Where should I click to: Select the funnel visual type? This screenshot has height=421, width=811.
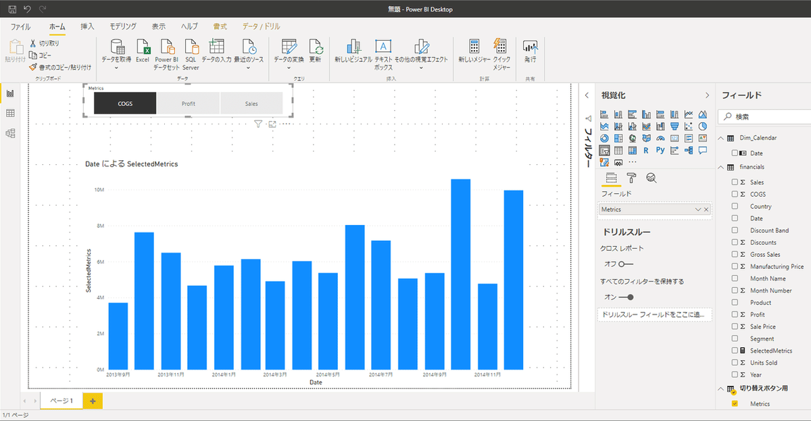(x=674, y=126)
